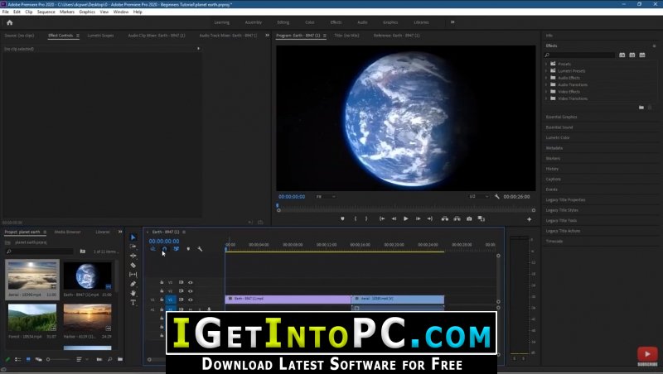Viewport: 663px width, 374px height.
Task: Click the Comparison View button
Action: [482, 218]
